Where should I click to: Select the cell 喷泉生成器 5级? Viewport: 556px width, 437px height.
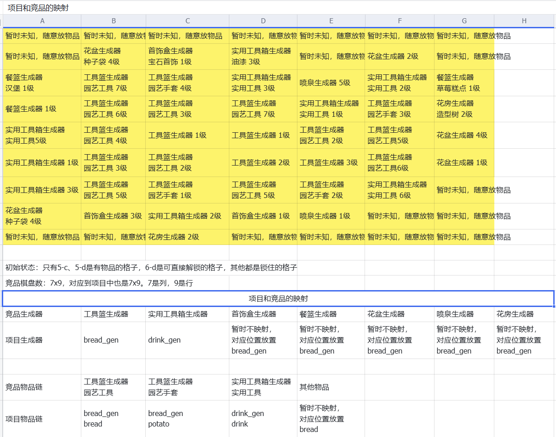pos(331,83)
